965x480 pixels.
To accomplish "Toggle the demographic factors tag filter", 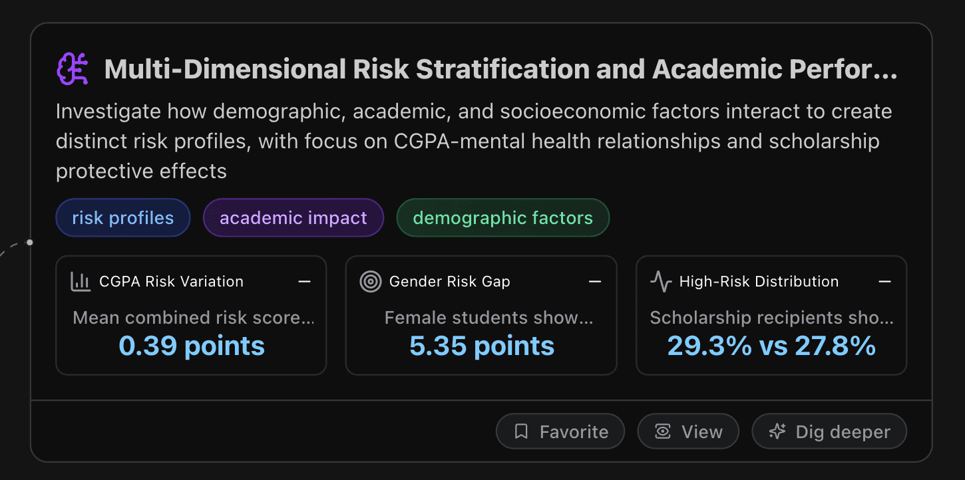I will coord(502,217).
